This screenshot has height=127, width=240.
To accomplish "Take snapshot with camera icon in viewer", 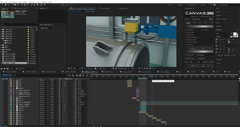I will click(x=95, y=68).
